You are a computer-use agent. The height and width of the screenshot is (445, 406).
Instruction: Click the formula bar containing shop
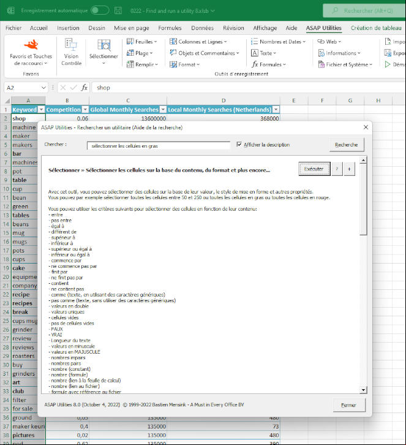pos(249,88)
